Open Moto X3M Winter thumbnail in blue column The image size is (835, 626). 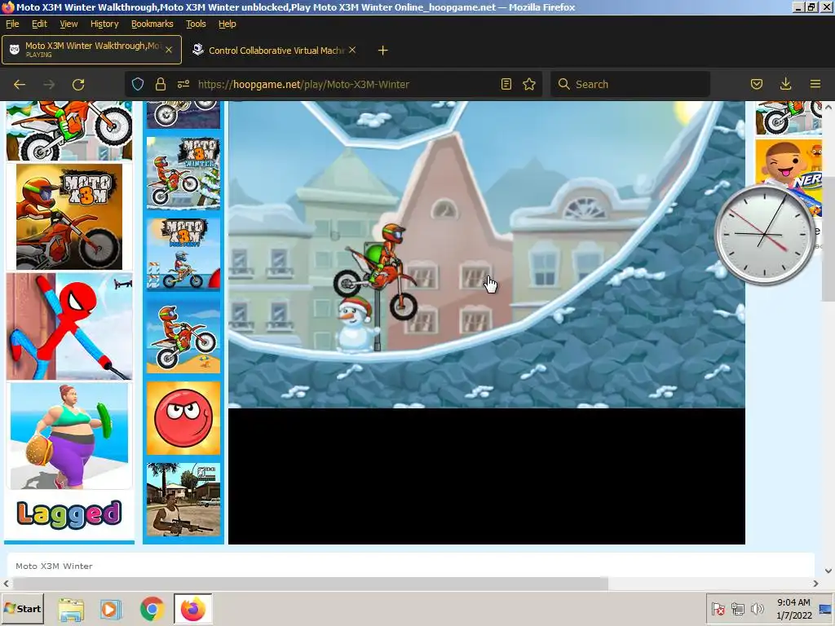(183, 173)
